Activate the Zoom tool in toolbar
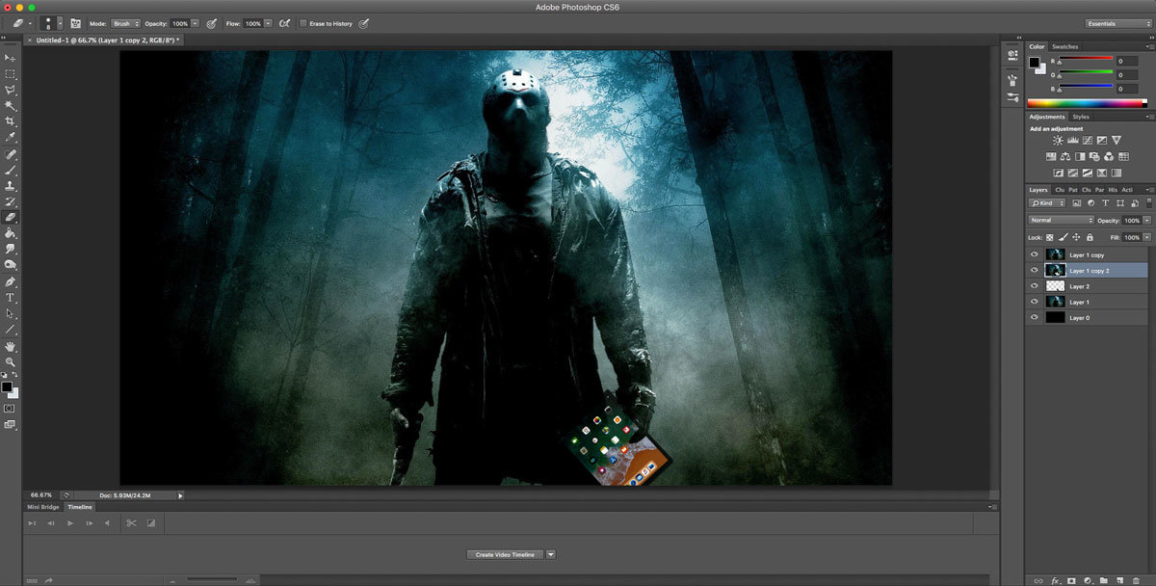The height and width of the screenshot is (586, 1156). (11, 361)
